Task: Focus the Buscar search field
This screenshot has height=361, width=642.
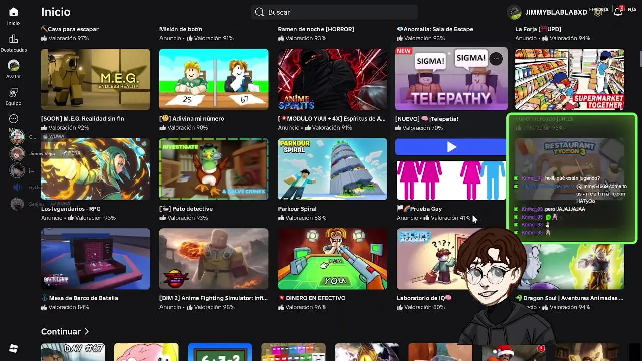Action: 335,12
